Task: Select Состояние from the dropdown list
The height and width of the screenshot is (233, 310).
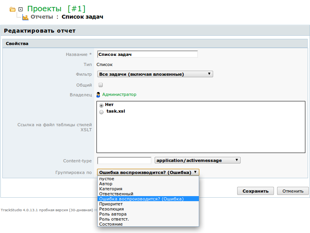Action: click(111, 224)
